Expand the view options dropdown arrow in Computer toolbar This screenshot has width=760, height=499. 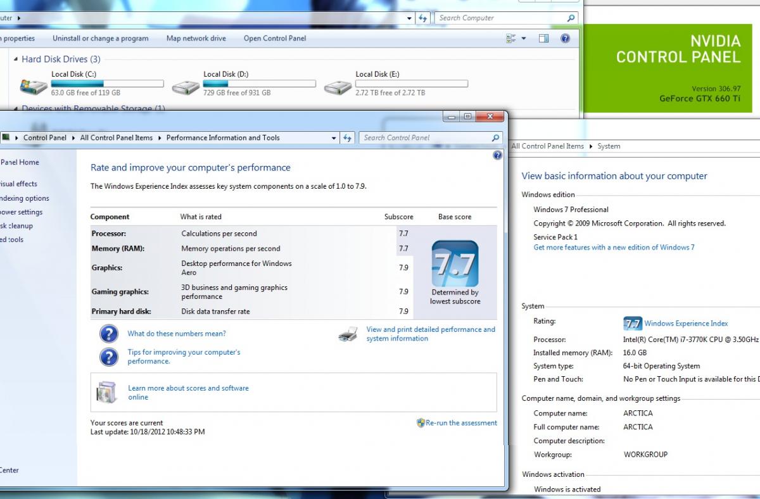click(524, 39)
